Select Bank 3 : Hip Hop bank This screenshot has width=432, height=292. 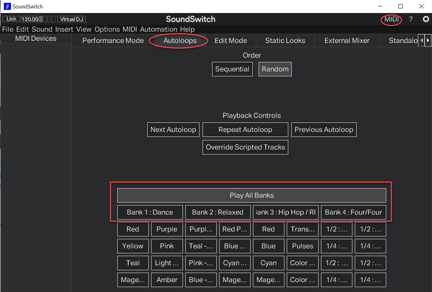pyautogui.click(x=286, y=212)
